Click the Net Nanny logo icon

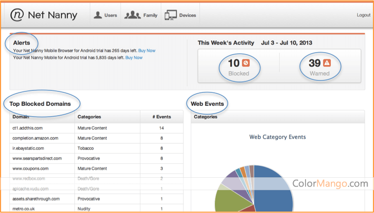(17, 15)
